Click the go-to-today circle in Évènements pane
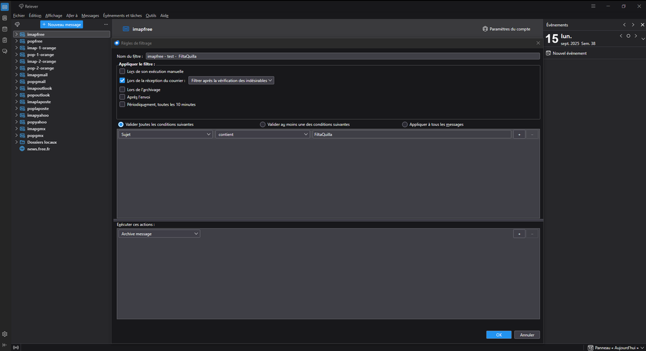The image size is (646, 351). 628,36
